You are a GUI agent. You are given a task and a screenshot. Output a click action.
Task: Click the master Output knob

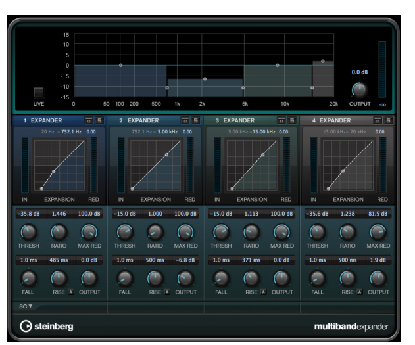(x=359, y=89)
